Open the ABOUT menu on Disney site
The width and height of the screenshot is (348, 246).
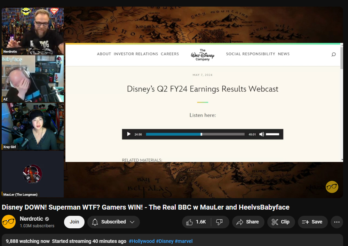tap(104, 54)
